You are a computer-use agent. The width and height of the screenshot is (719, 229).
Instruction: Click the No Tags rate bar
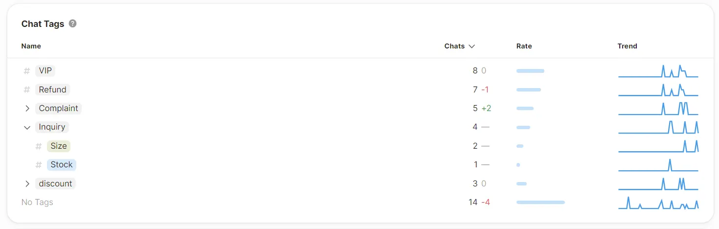[540, 202]
